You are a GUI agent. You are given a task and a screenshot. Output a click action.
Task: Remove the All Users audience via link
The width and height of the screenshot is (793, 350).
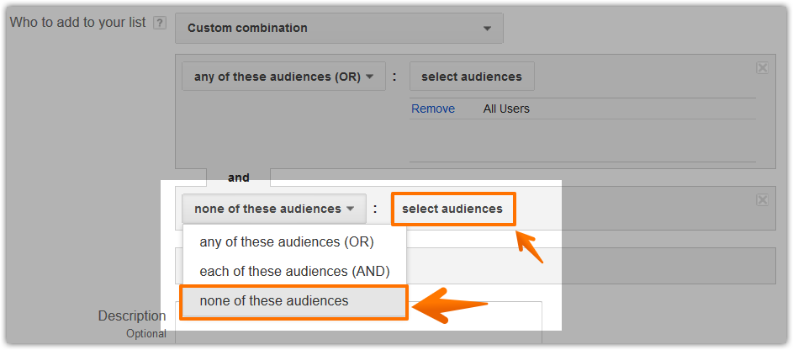[433, 109]
